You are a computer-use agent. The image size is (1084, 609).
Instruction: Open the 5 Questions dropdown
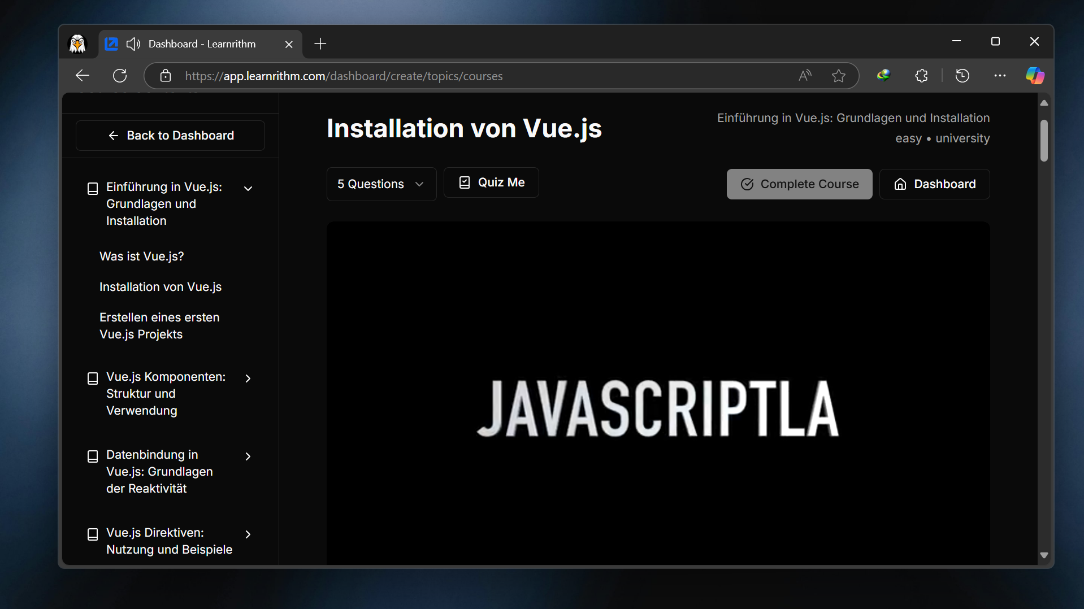(x=381, y=184)
